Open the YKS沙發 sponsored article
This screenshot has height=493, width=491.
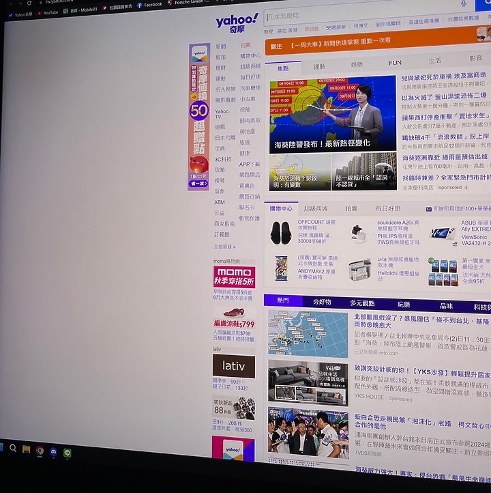click(422, 373)
